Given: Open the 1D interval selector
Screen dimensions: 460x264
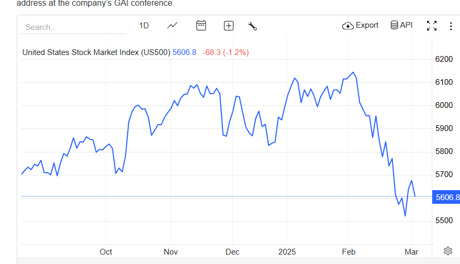Looking at the screenshot, I should (x=144, y=26).
